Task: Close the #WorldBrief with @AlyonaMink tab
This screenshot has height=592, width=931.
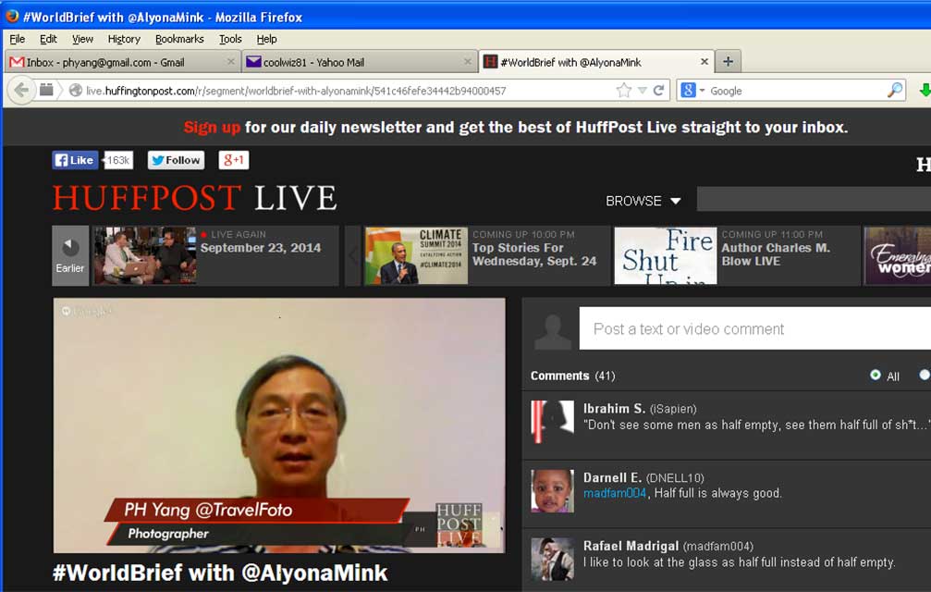Action: [x=704, y=62]
